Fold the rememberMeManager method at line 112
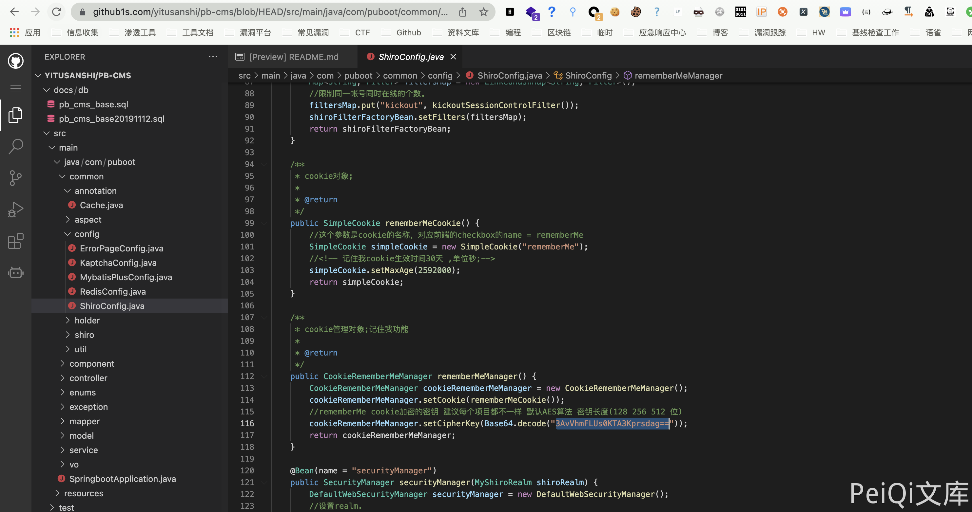 [x=264, y=376]
